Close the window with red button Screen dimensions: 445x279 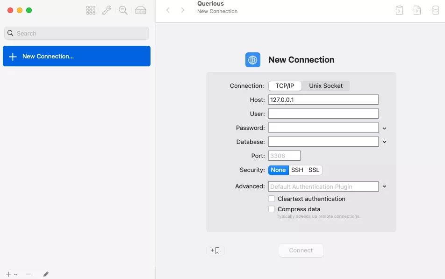pyautogui.click(x=10, y=10)
